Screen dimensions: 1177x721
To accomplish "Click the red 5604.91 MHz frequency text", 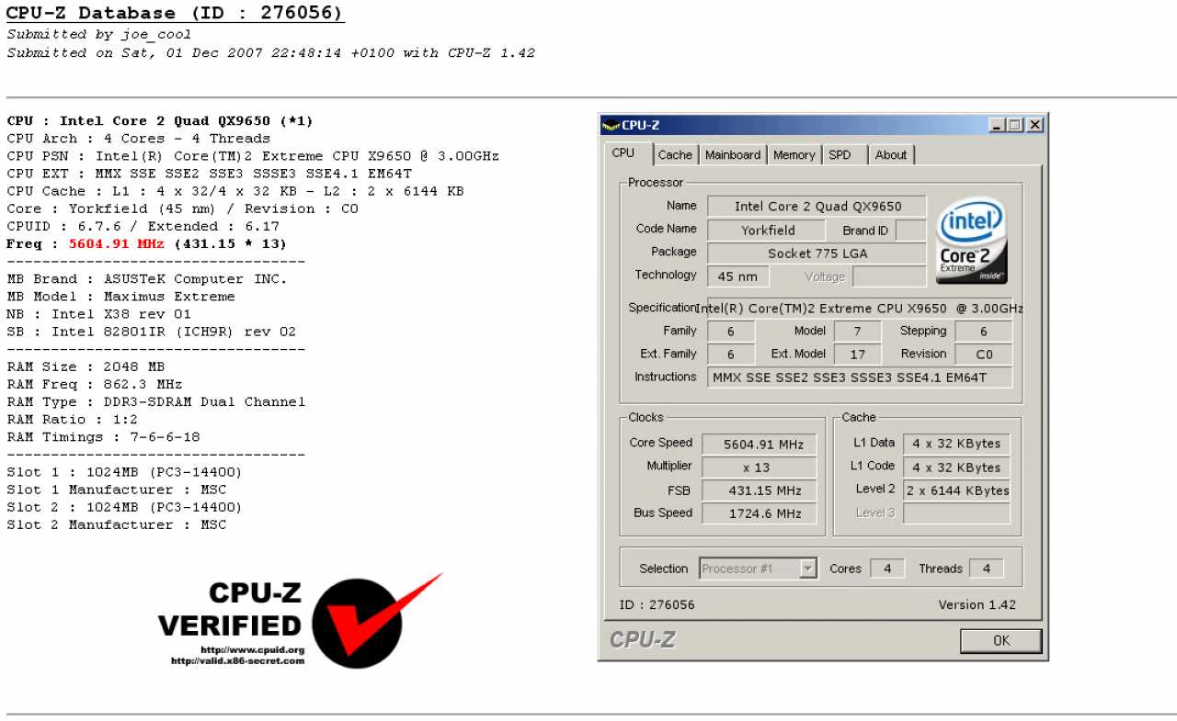I will (117, 244).
